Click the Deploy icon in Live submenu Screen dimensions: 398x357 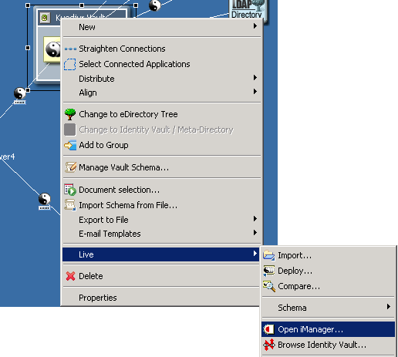click(269, 271)
